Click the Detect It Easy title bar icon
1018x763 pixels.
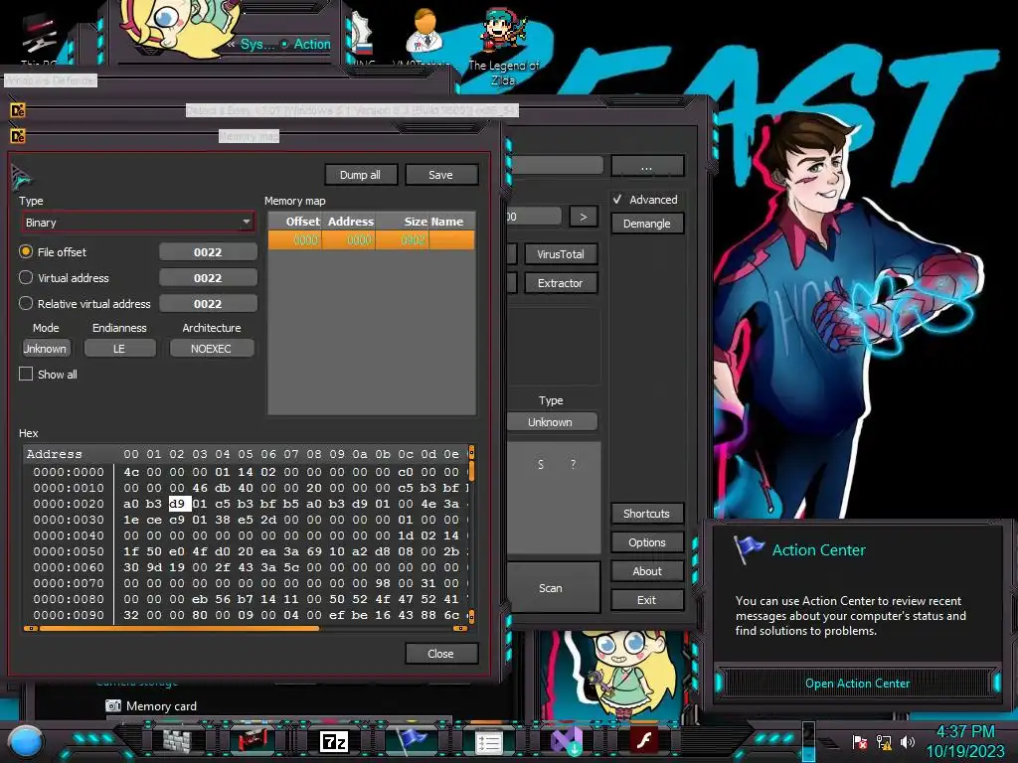[x=18, y=110]
